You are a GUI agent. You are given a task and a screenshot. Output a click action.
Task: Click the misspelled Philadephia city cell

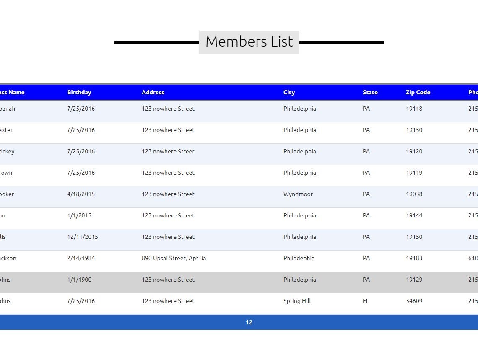click(x=299, y=258)
